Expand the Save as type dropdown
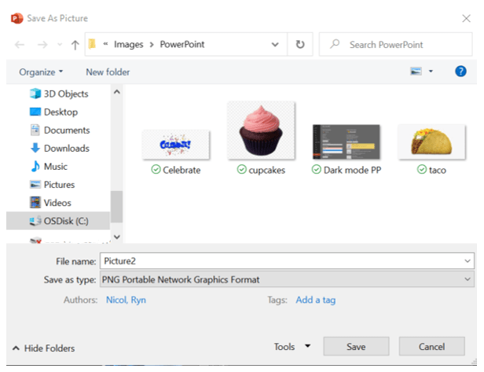 coord(468,279)
